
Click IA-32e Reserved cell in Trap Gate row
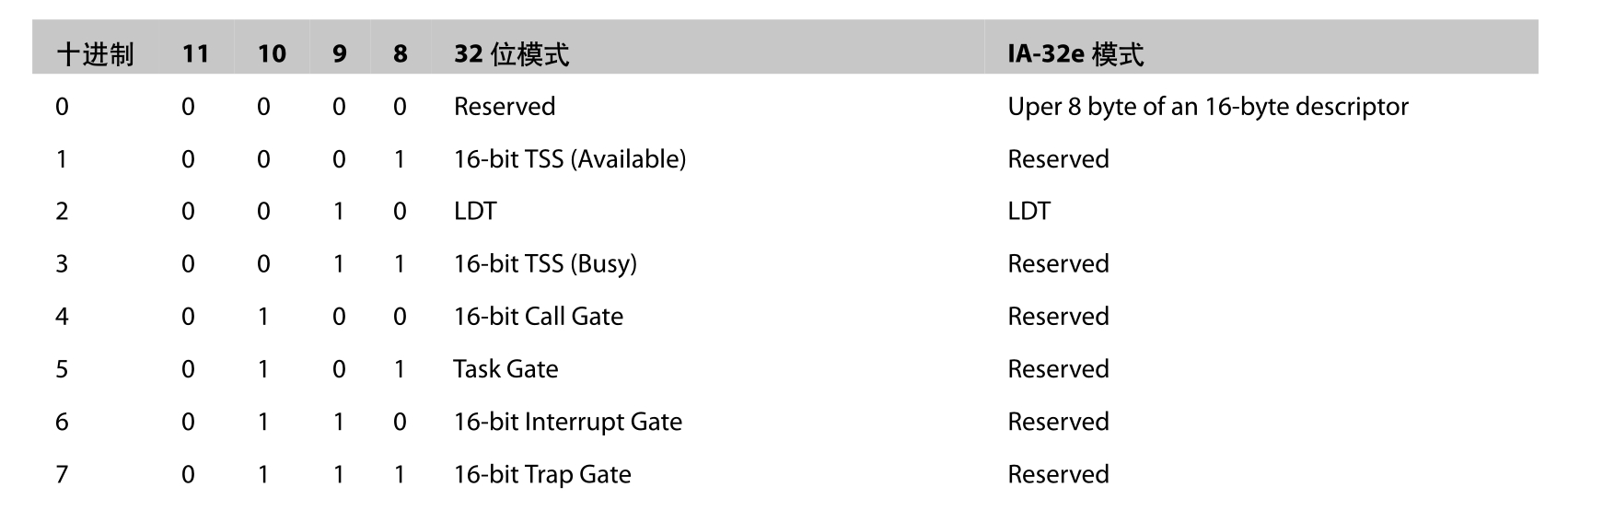click(x=1058, y=474)
